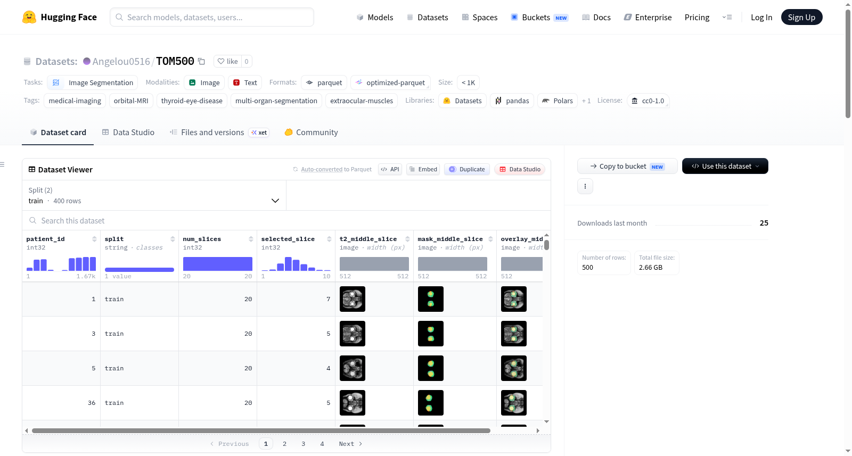Select the Text modality tag

tap(245, 82)
